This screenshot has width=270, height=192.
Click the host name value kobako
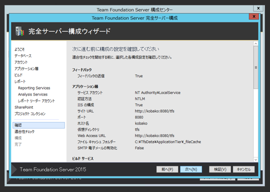tap(141, 123)
